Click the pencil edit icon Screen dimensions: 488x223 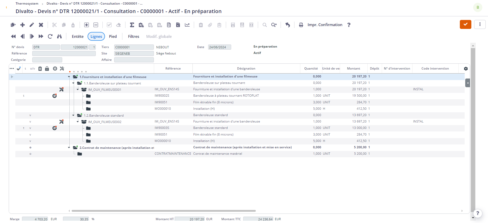click(32, 25)
